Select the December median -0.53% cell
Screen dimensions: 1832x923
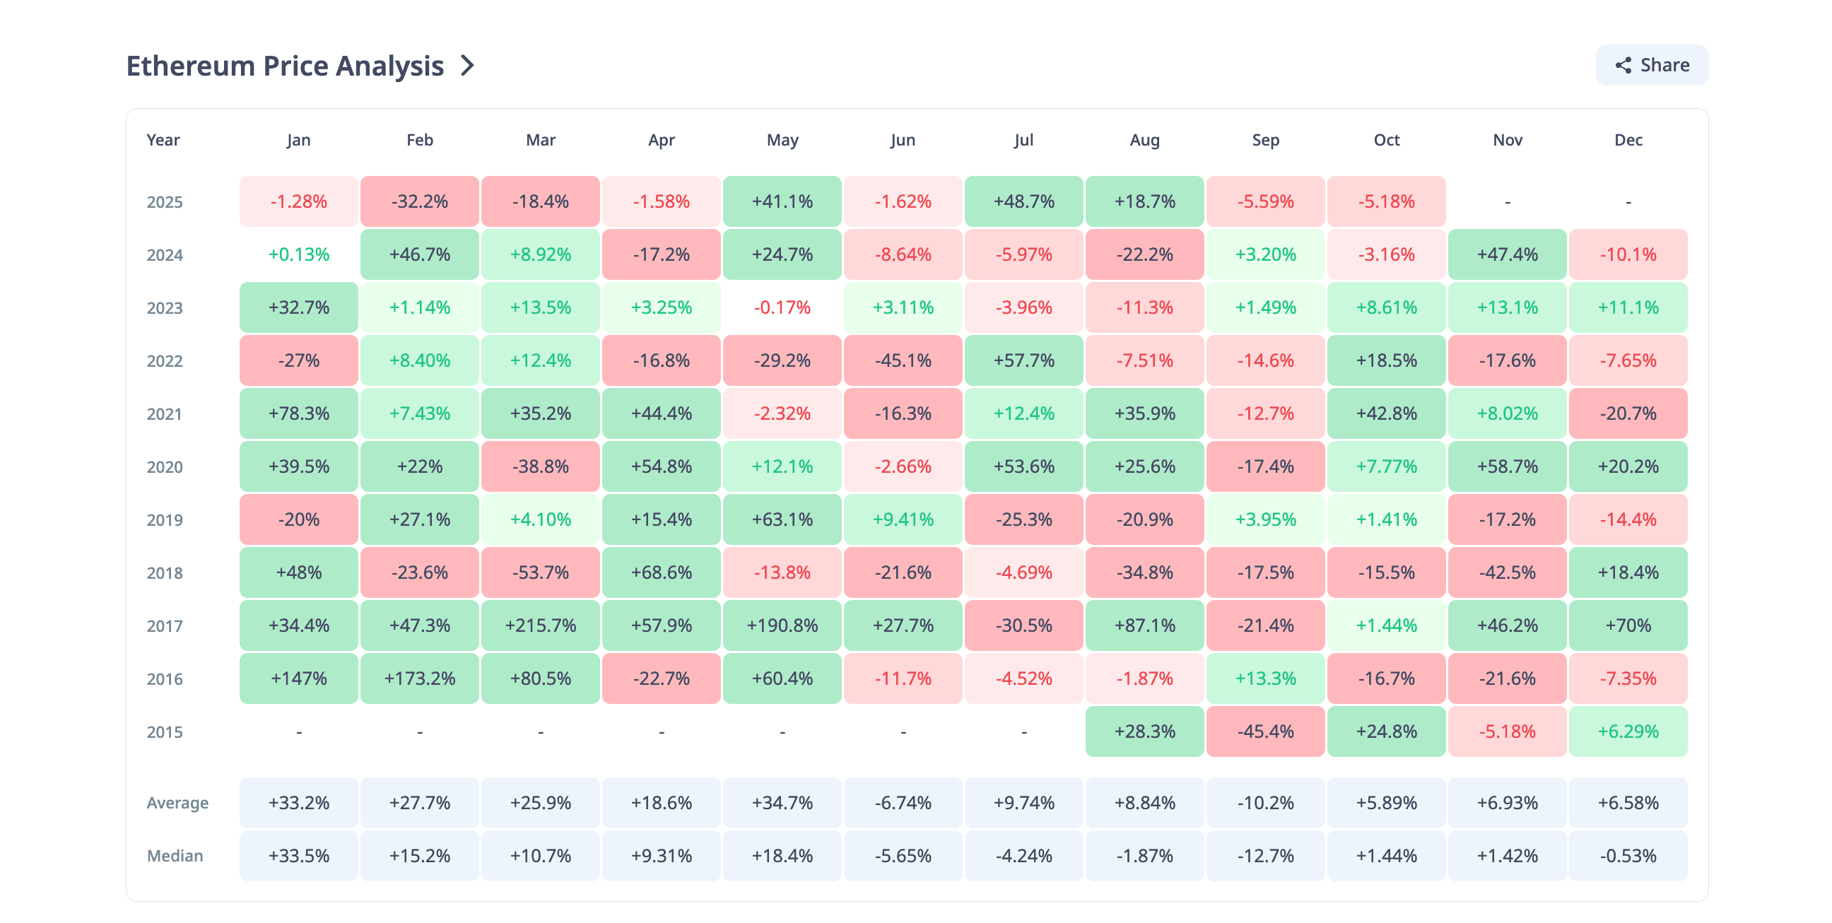(1628, 855)
